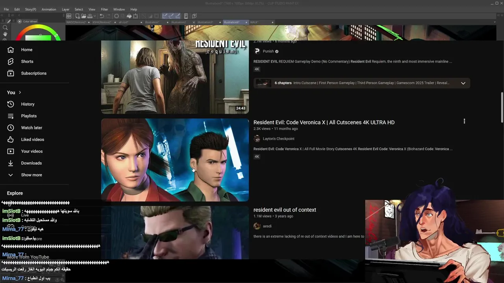Open aesdi channel link
504x283 pixels.
[x=267, y=226]
